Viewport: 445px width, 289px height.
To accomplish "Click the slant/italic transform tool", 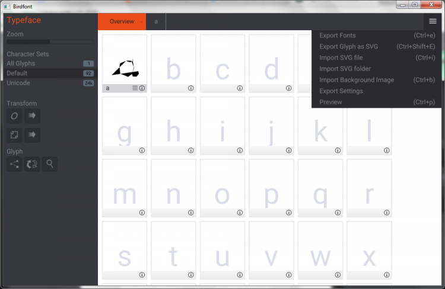I will (x=14, y=116).
